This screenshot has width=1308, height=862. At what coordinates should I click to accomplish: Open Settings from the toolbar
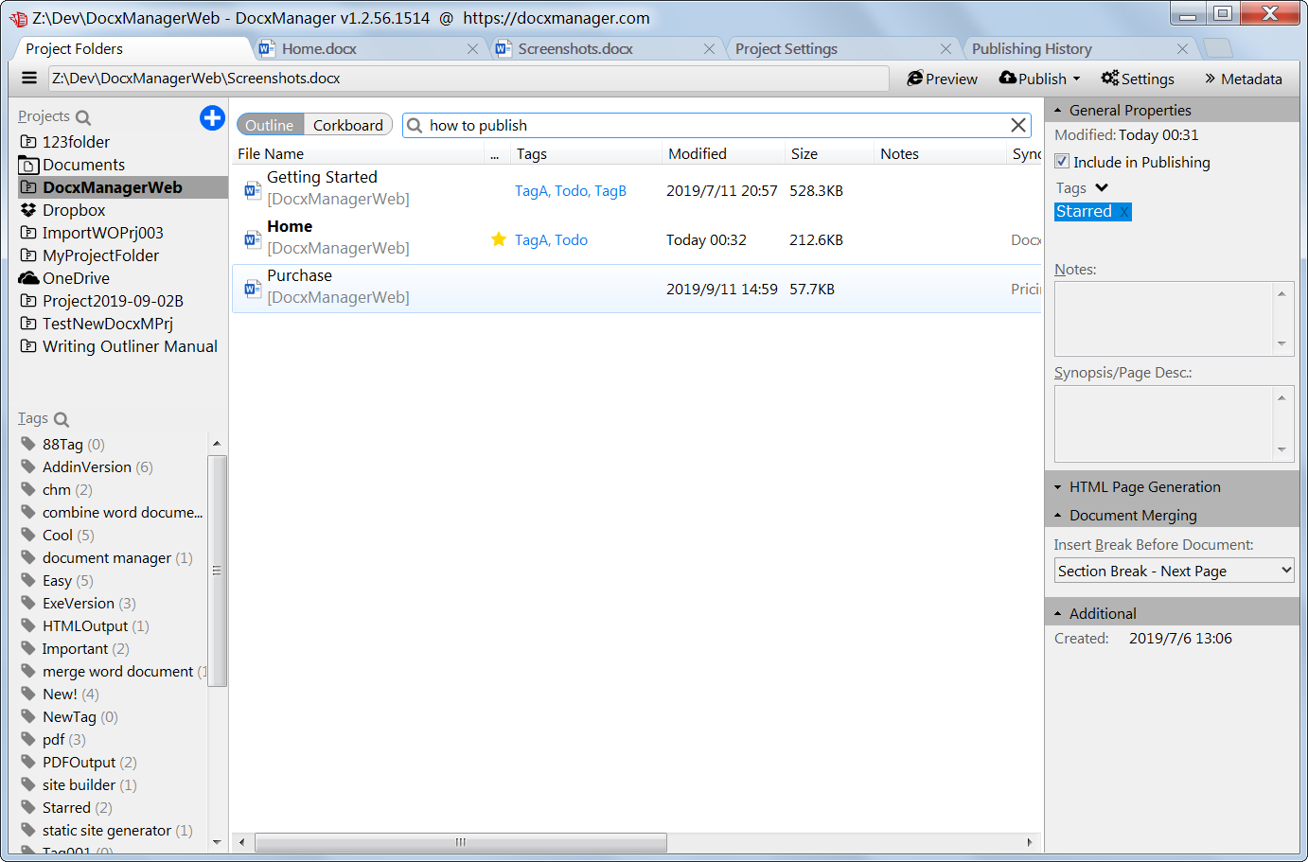(1138, 79)
